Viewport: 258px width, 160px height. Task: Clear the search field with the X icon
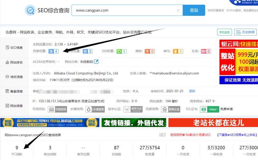[x=178, y=11]
